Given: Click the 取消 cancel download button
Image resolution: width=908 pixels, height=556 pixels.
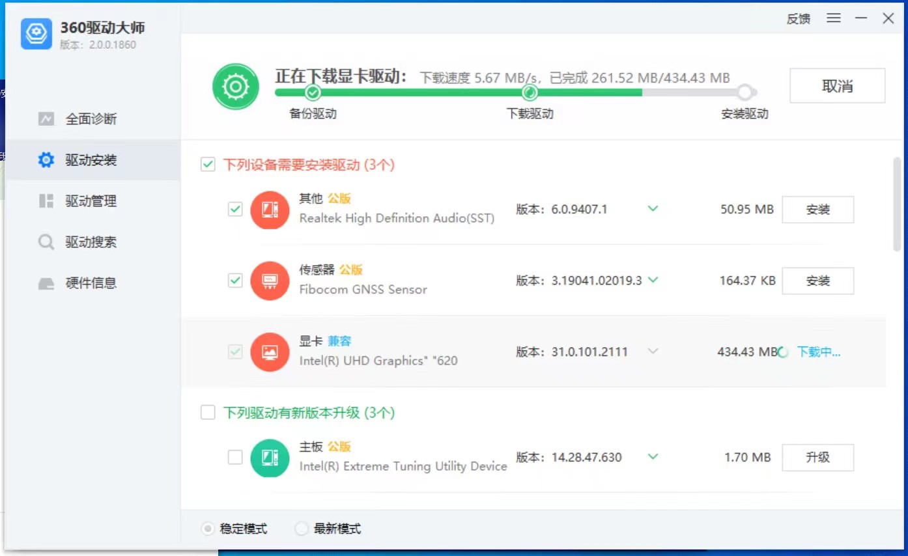Looking at the screenshot, I should pyautogui.click(x=837, y=85).
